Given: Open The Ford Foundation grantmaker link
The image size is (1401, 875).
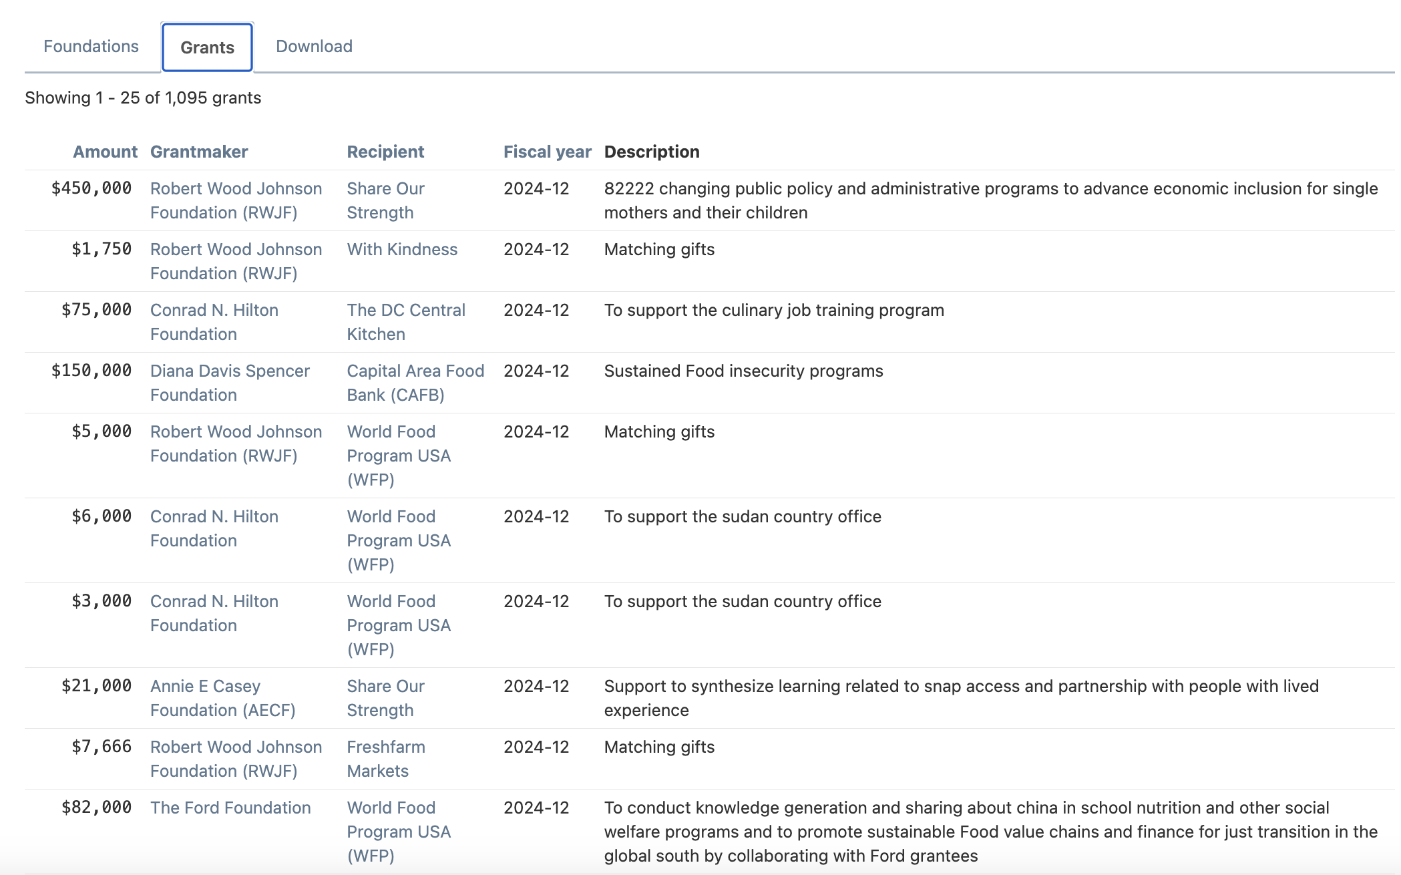Looking at the screenshot, I should [x=230, y=808].
